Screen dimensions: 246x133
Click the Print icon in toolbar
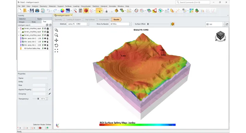point(37,11)
